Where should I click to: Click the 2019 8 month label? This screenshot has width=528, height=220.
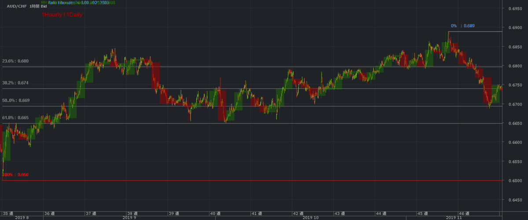(22, 218)
